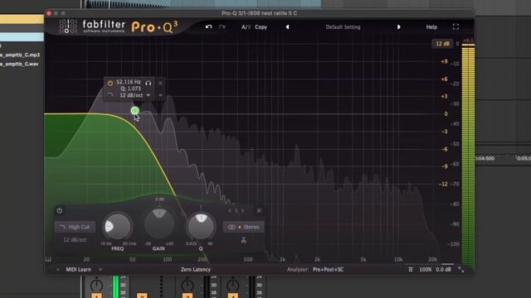Click the 100% gain scale value
Image resolution: width=531 pixels, height=298 pixels.
coord(426,269)
